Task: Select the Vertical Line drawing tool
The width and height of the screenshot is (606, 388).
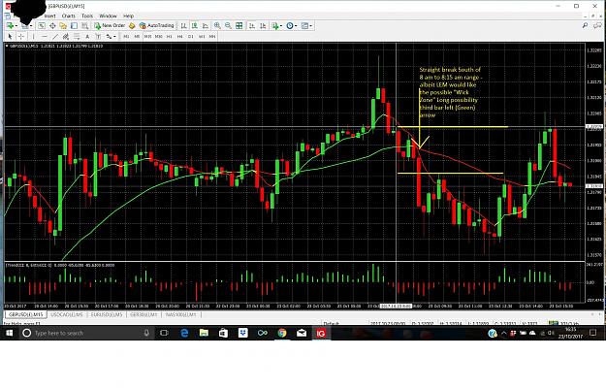Action: tap(33, 36)
